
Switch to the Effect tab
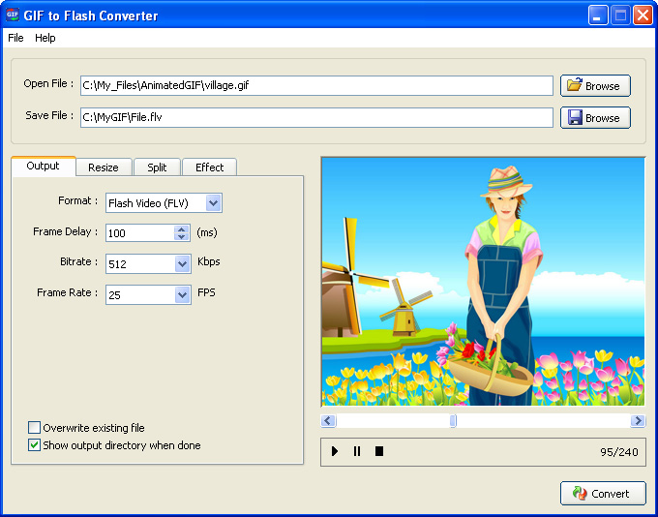click(x=209, y=167)
